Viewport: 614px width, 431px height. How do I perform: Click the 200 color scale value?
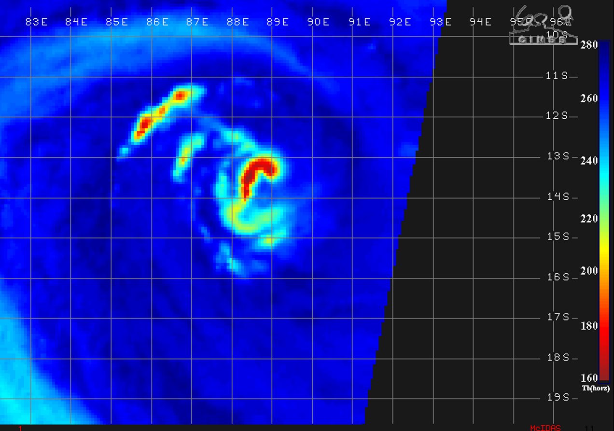point(589,271)
